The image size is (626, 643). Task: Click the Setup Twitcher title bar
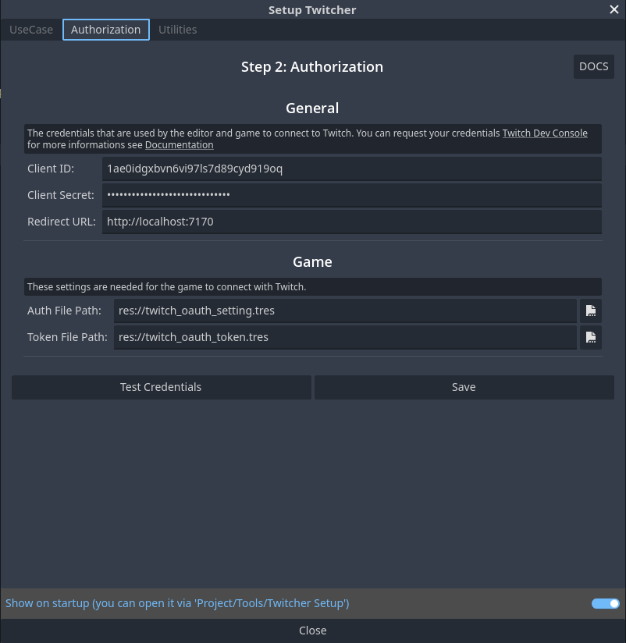pyautogui.click(x=312, y=9)
